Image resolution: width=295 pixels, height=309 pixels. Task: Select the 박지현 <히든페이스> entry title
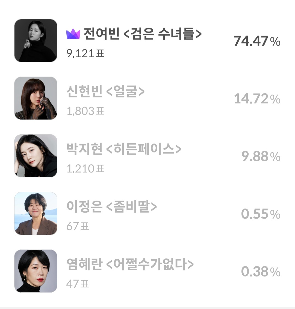(124, 149)
